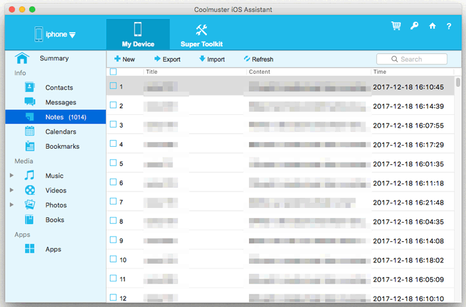Open the iphone device dropdown arrow

(x=73, y=35)
